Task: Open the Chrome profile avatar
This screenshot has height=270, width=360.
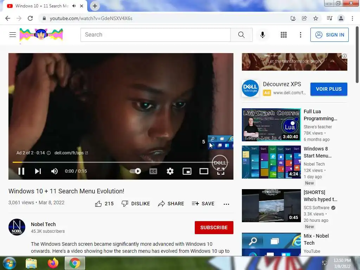Action: tap(341, 18)
